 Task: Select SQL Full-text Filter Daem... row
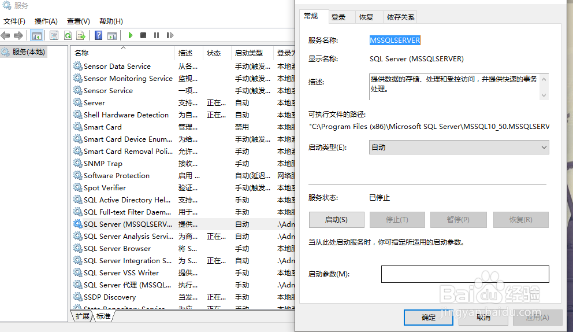click(x=184, y=212)
